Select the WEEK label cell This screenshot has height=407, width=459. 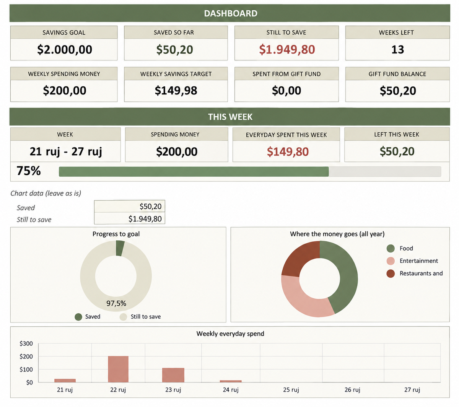(x=65, y=134)
